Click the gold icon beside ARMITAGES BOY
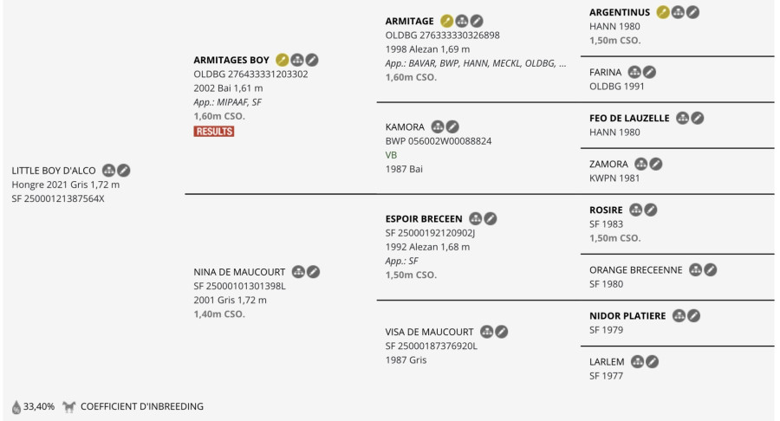The width and height of the screenshot is (780, 421). (x=283, y=60)
